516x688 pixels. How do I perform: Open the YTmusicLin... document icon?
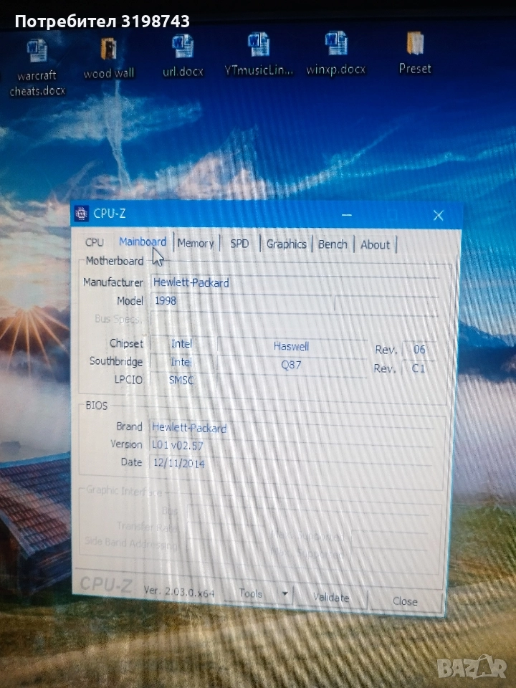(x=259, y=54)
